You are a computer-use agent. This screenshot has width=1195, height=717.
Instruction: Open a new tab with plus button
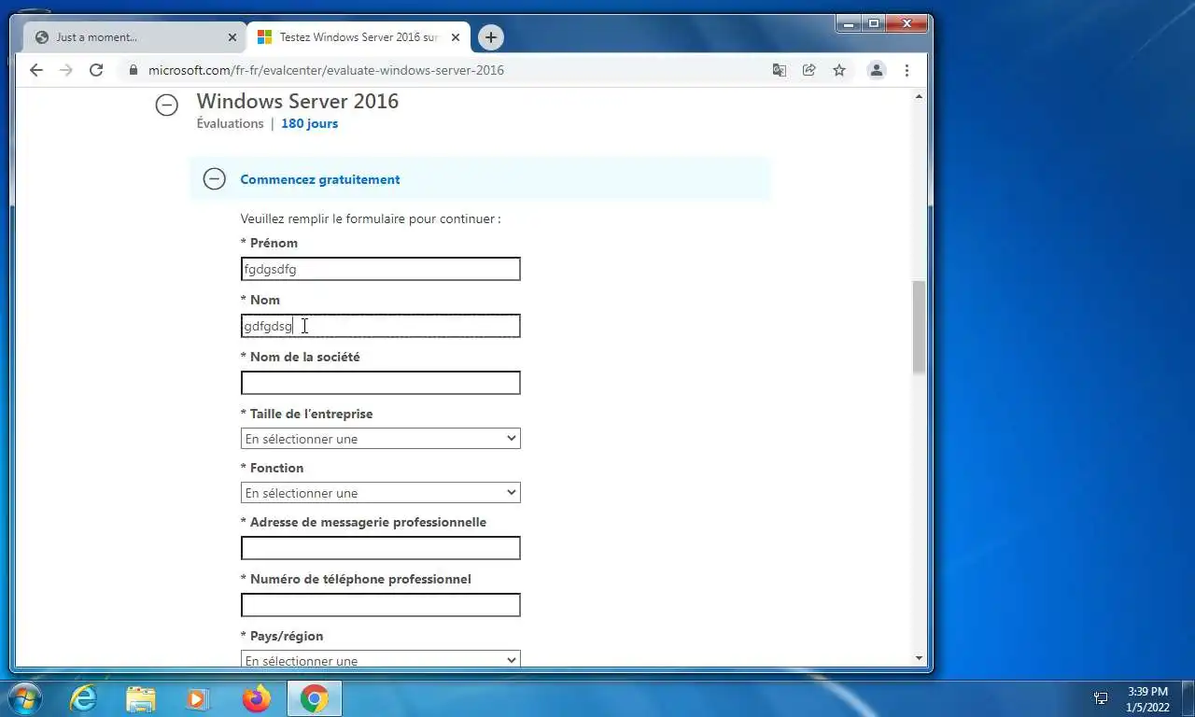(x=491, y=37)
